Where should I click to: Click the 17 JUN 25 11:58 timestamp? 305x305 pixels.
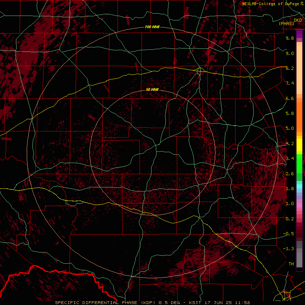point(227,303)
